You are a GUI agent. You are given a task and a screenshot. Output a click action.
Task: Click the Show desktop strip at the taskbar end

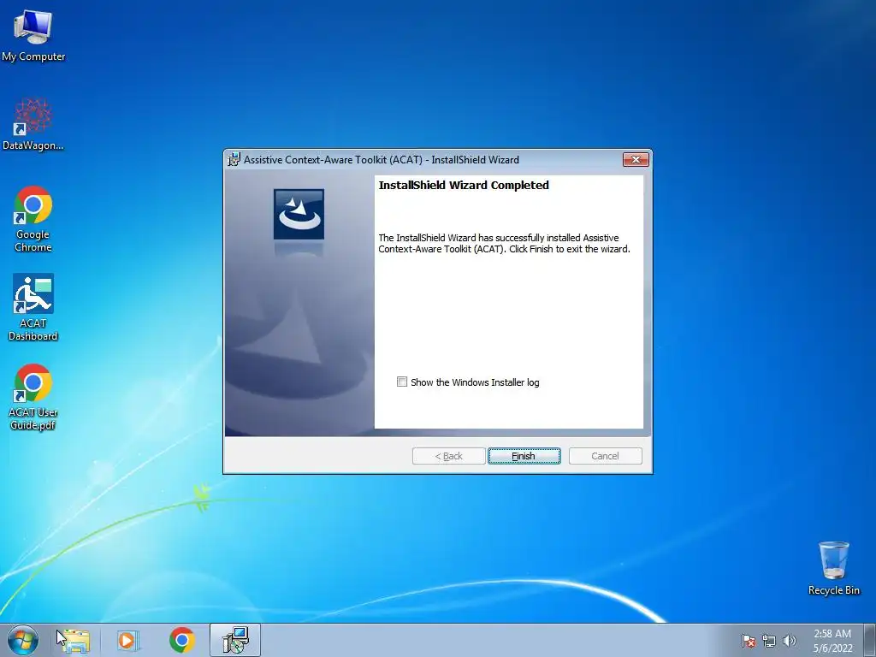[x=870, y=640]
